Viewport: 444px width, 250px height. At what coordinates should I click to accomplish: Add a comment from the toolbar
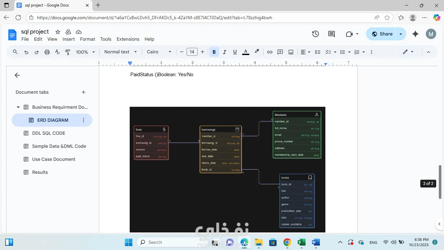click(x=280, y=52)
